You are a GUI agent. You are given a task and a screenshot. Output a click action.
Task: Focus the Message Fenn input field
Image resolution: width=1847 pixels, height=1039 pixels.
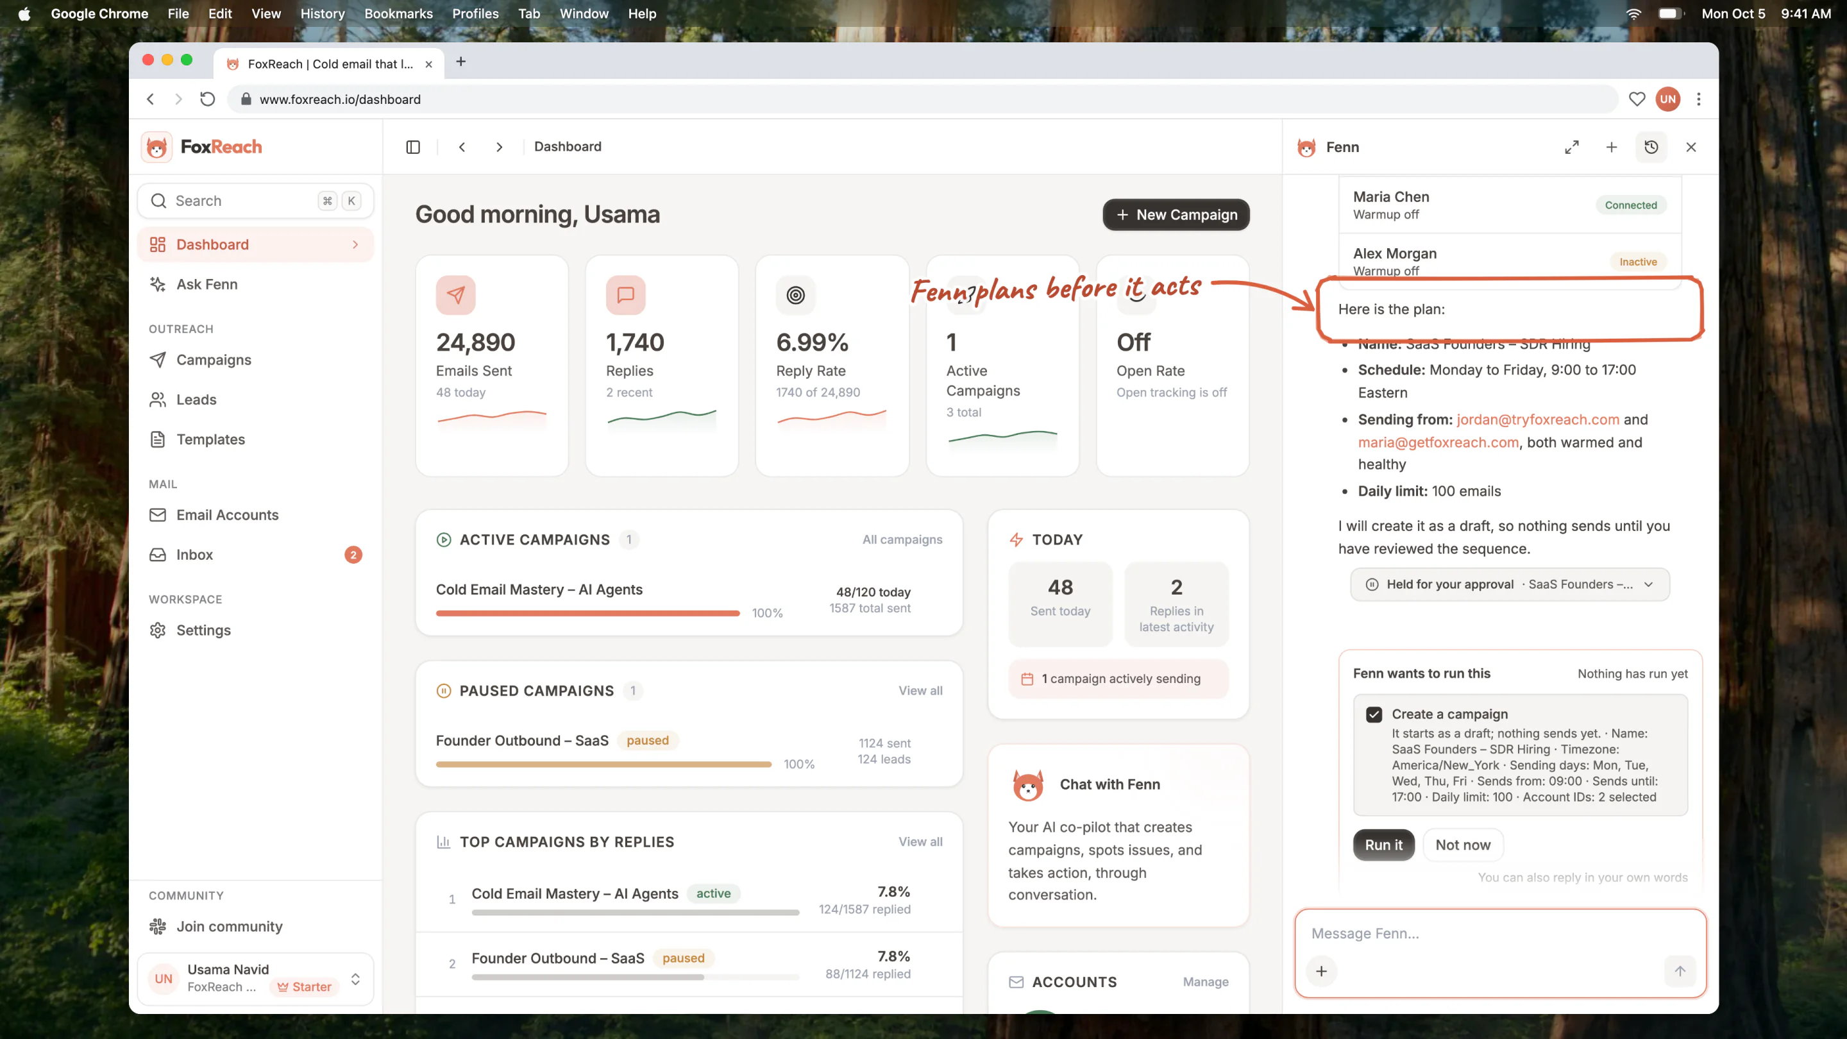click(x=1500, y=933)
